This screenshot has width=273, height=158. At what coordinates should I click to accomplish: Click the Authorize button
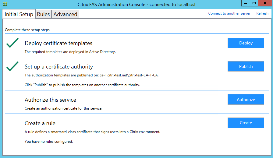click(x=246, y=100)
